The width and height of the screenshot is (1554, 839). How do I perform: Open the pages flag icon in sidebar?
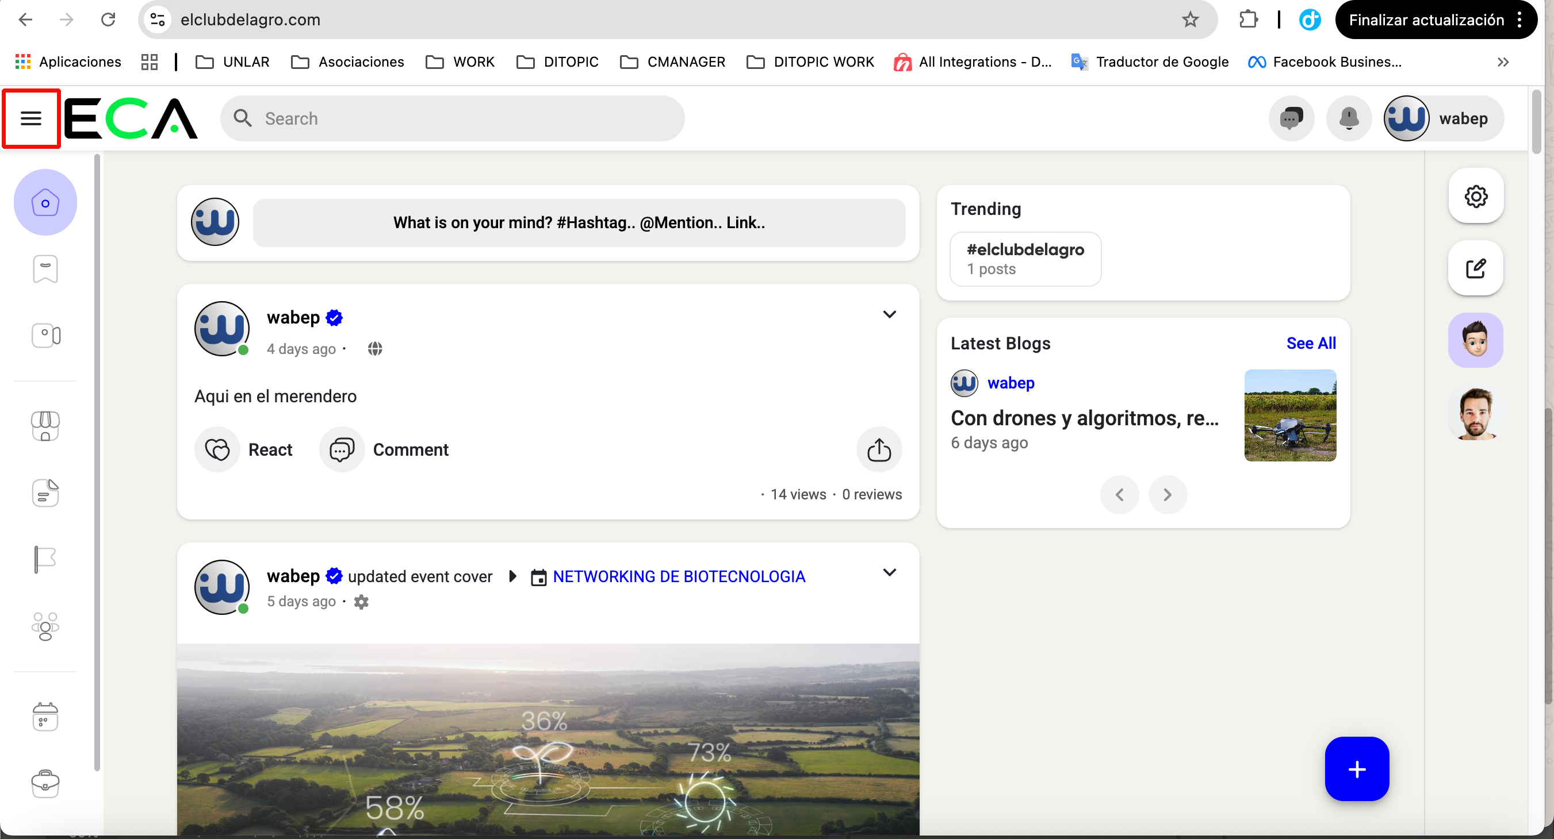pyautogui.click(x=45, y=559)
